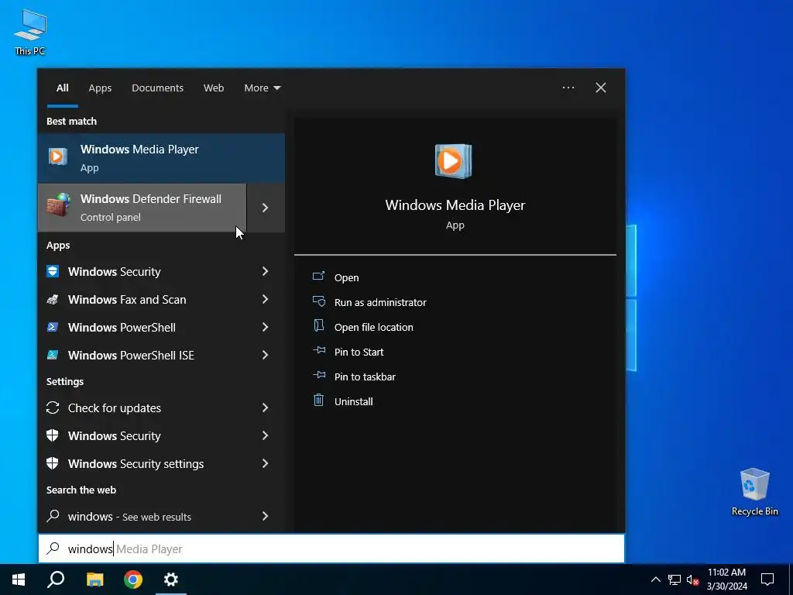Switch to the All search tab
Image resolution: width=793 pixels, height=595 pixels.
[62, 88]
